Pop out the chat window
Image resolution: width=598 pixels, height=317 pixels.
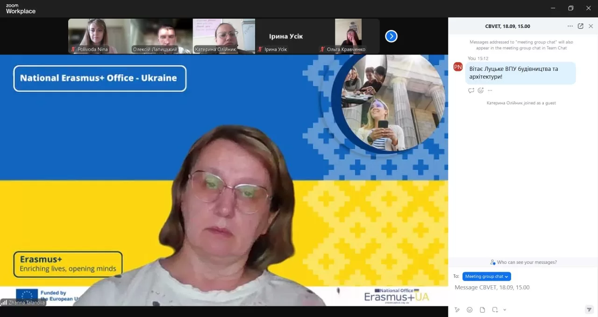click(x=580, y=26)
